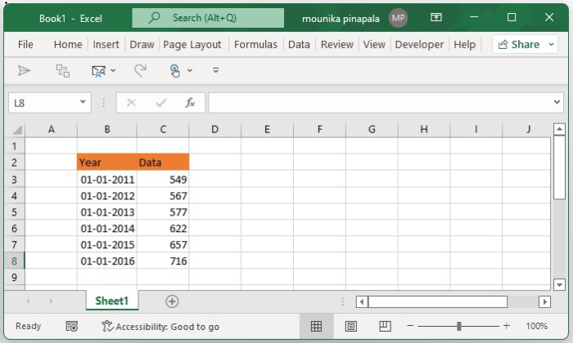
Task: Switch to Normal view
Action: (x=316, y=326)
